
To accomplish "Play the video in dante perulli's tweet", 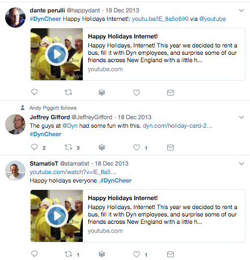I will (x=57, y=54).
